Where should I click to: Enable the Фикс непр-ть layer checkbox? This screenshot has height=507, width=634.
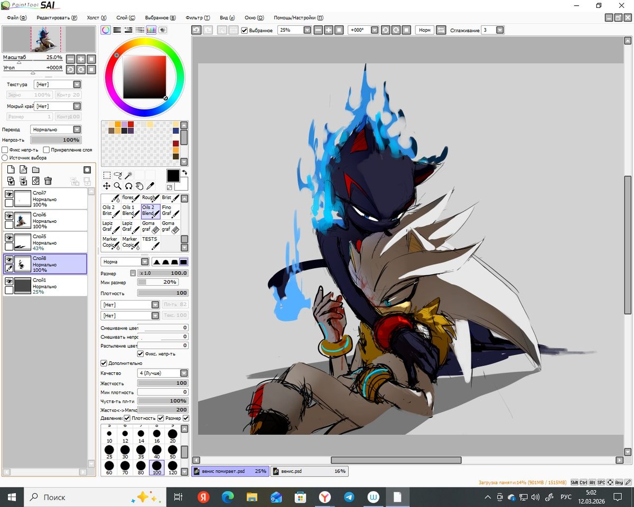click(x=5, y=150)
